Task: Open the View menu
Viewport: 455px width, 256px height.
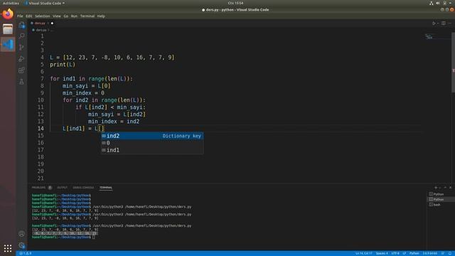Action: coord(57,16)
